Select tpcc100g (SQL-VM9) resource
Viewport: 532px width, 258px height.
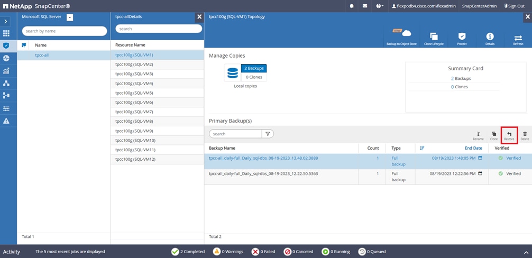coord(157,131)
